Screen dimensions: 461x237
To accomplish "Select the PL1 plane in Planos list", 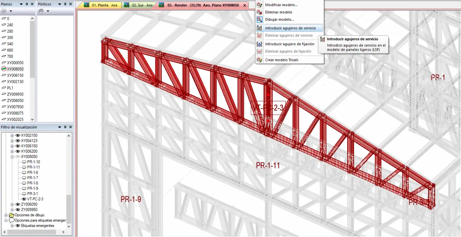I will coord(10,88).
